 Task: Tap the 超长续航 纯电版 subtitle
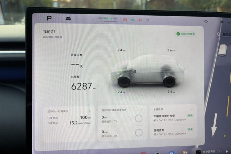(53, 37)
